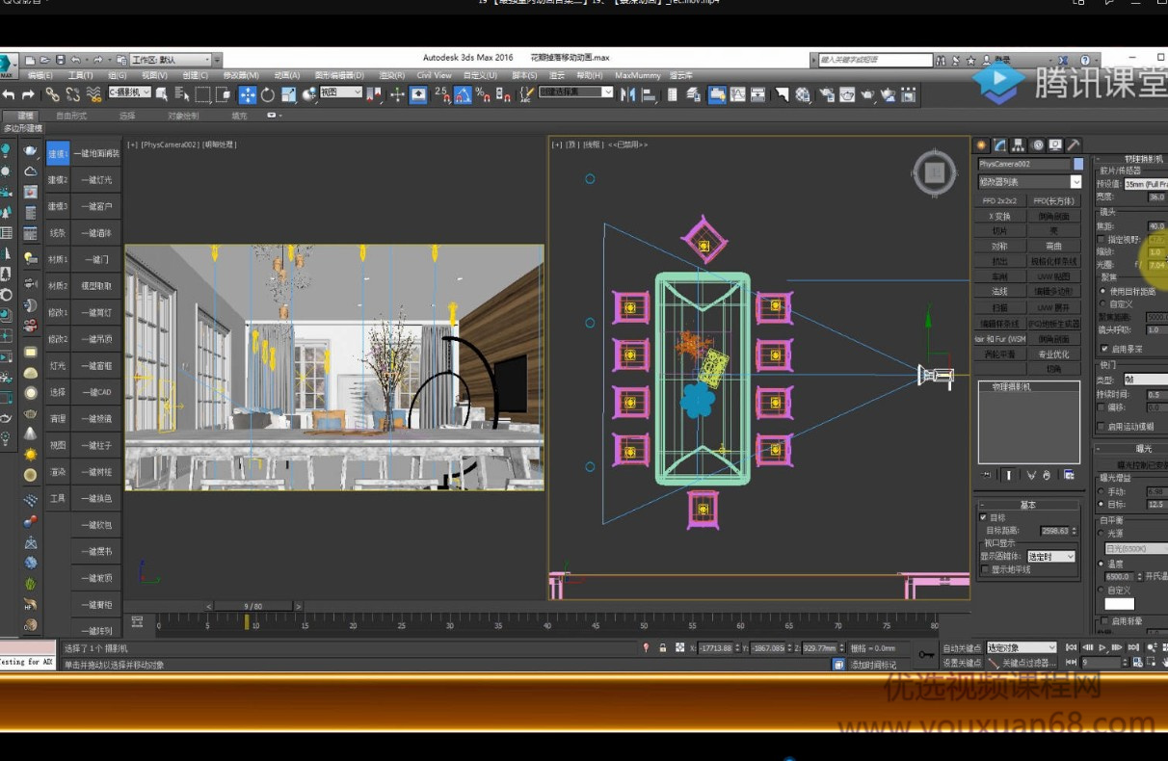Open the Render Setup teapot icon
1168x761 pixels.
827,94
